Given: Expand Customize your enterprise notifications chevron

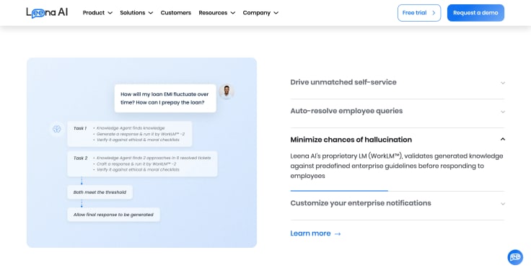Looking at the screenshot, I should click(503, 204).
